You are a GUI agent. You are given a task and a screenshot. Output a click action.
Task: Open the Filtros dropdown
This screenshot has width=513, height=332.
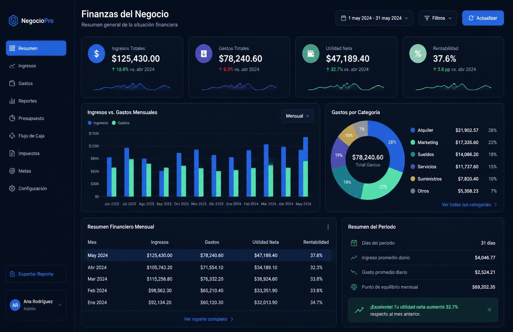pyautogui.click(x=438, y=18)
